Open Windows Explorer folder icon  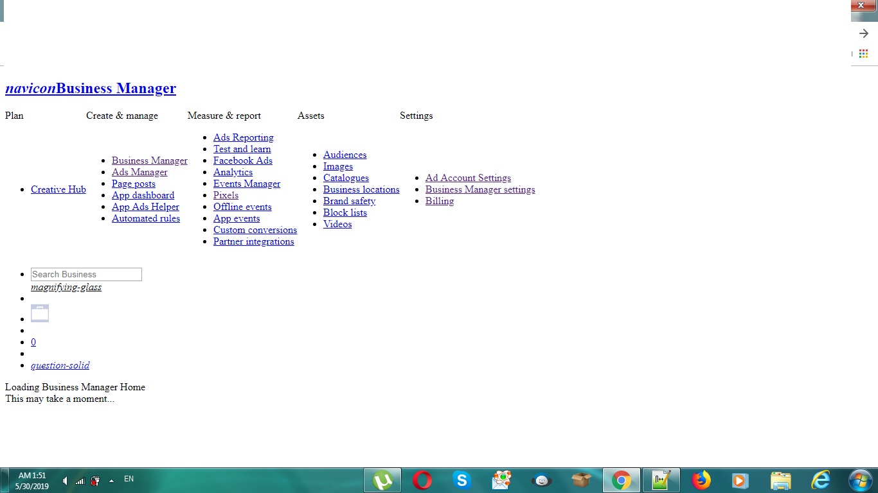[780, 480]
